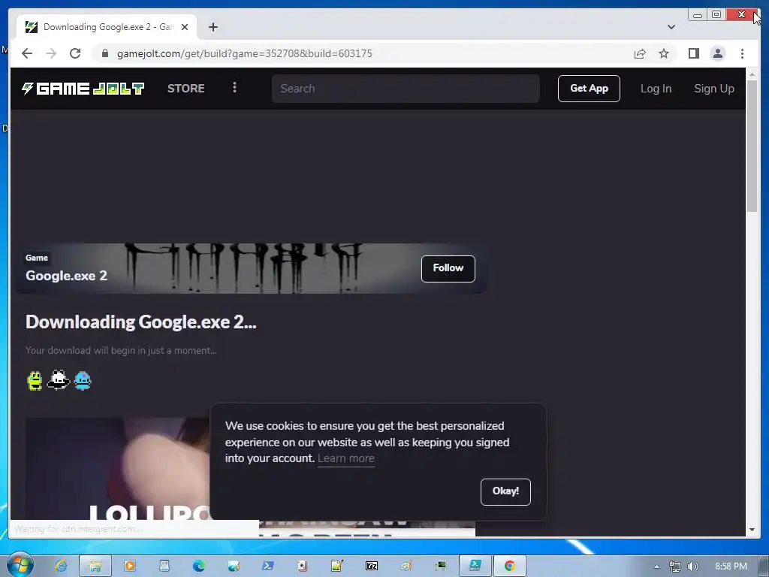
Task: Open the volume tray icon
Action: pos(693,566)
